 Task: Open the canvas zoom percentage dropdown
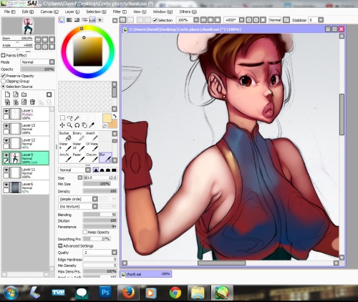pyautogui.click(x=196, y=20)
